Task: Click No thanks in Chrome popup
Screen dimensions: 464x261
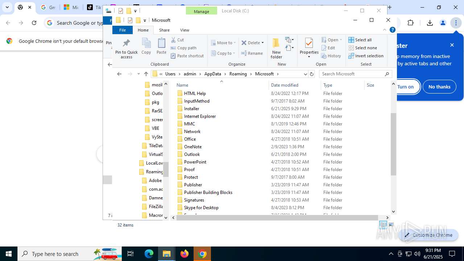Action: [x=439, y=87]
